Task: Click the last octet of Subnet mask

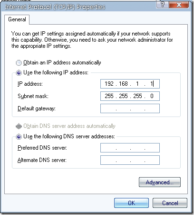Action: click(x=152, y=96)
